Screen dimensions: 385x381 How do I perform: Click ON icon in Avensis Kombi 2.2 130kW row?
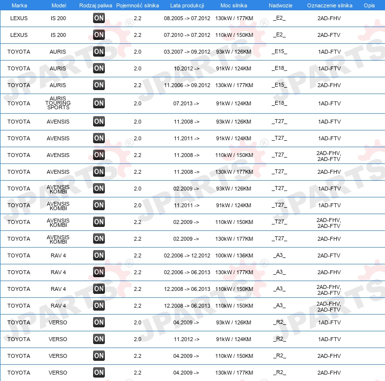[99, 238]
